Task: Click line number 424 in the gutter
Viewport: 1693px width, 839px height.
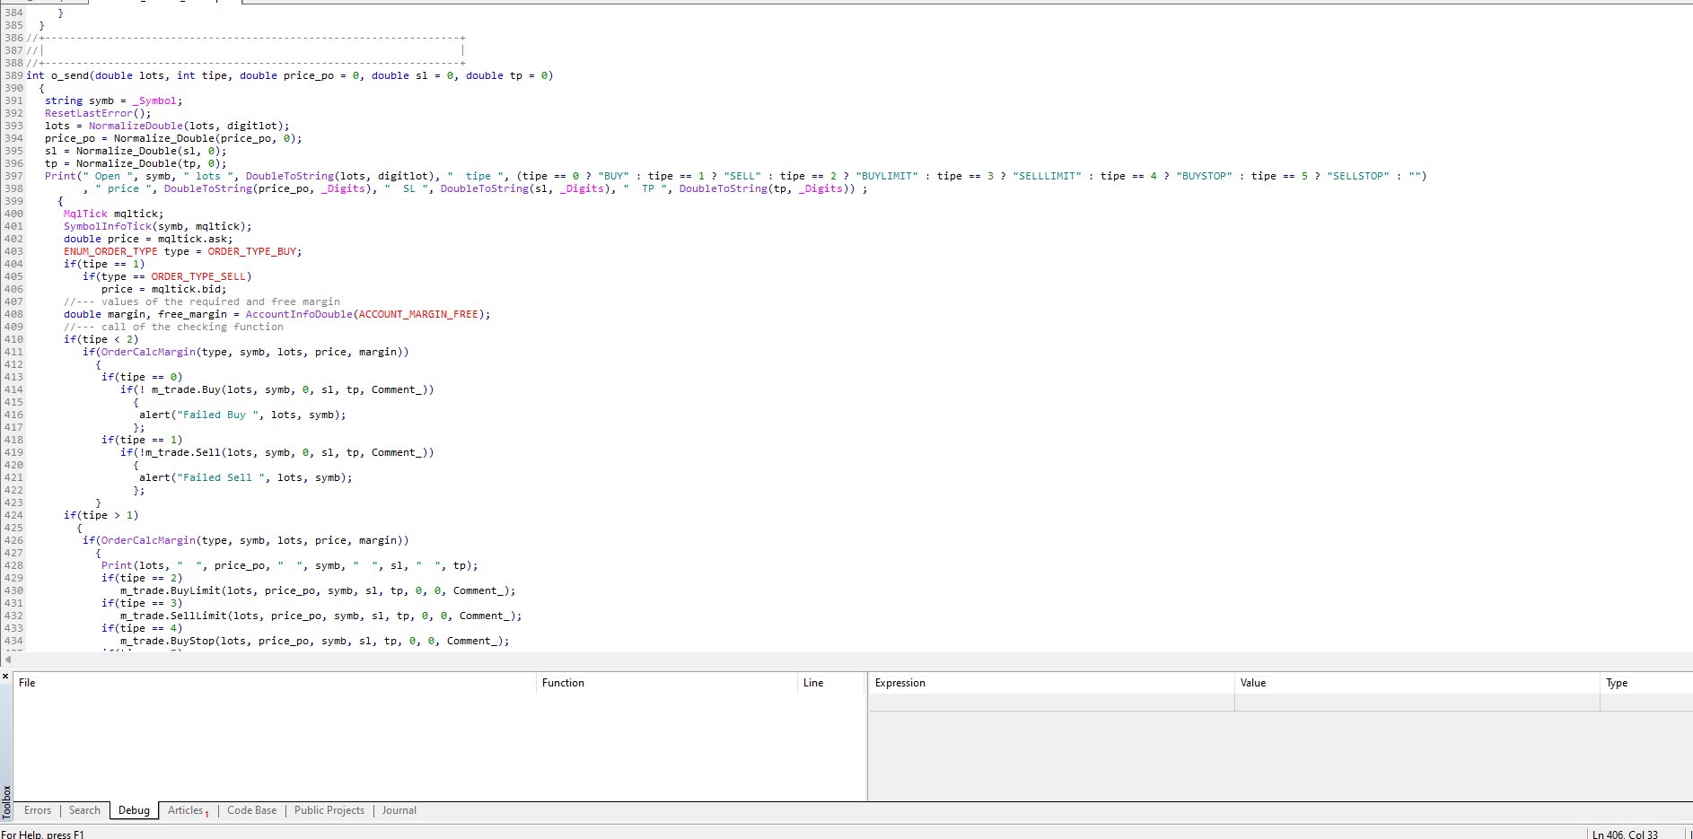Action: pyautogui.click(x=13, y=515)
